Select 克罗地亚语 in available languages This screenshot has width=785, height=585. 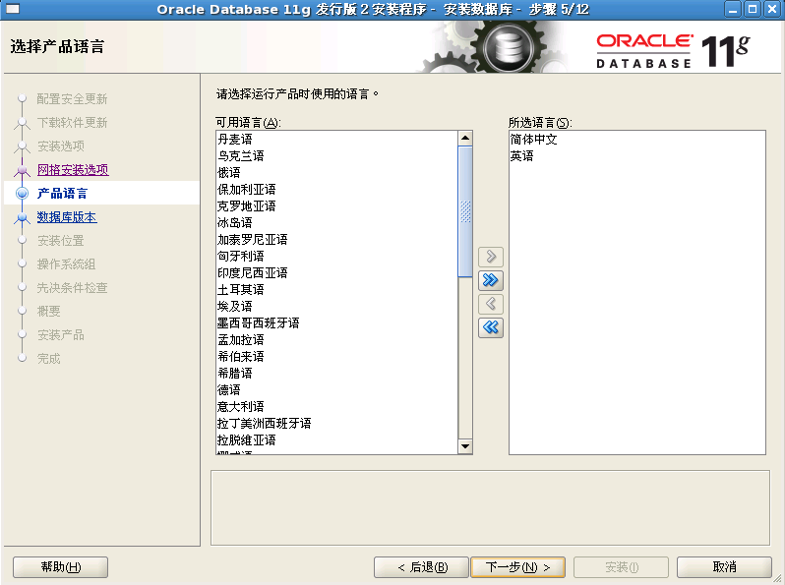tap(337, 206)
